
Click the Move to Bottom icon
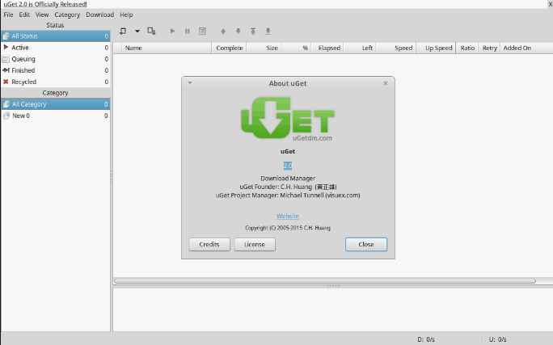268,32
